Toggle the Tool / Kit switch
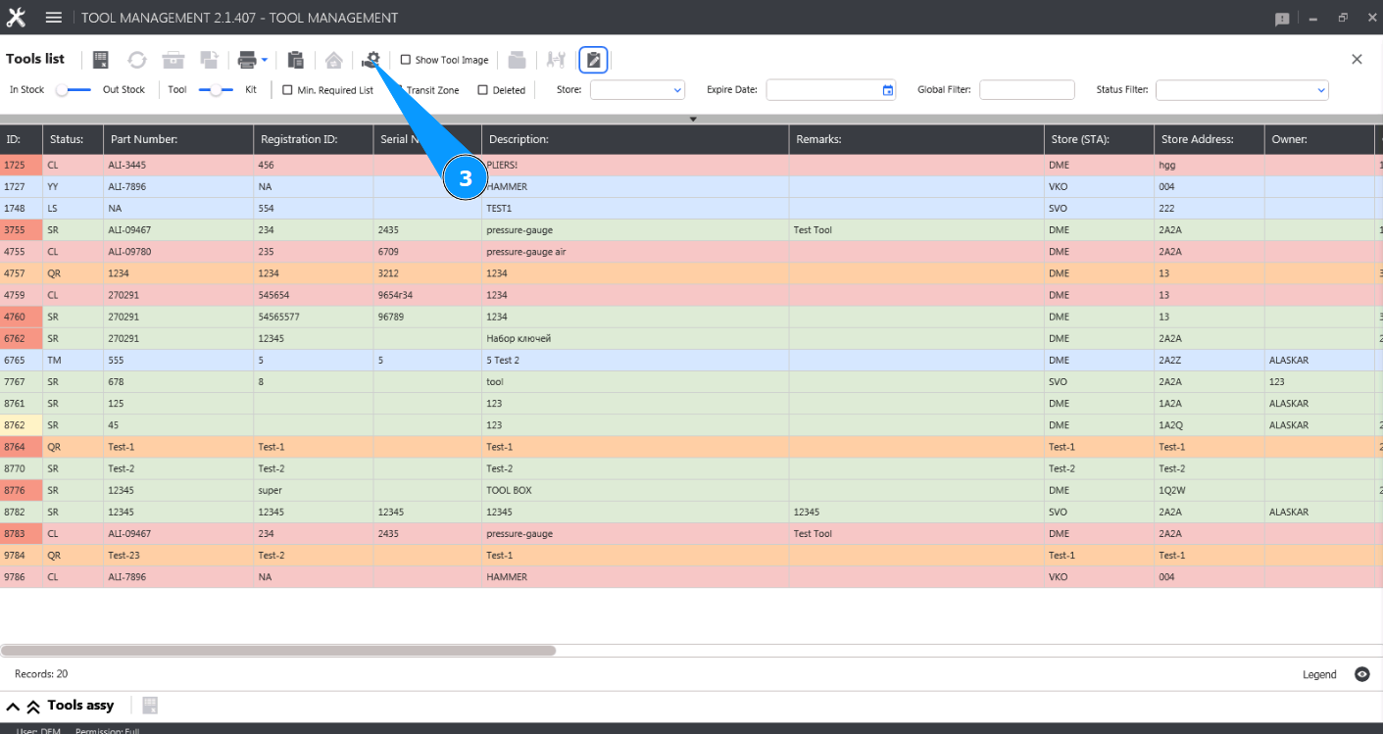The width and height of the screenshot is (1383, 734). (x=217, y=90)
